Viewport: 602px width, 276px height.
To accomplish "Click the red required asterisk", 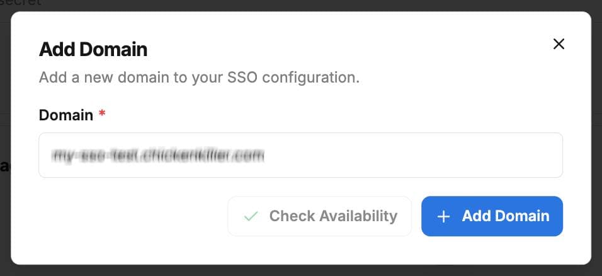I will (102, 114).
